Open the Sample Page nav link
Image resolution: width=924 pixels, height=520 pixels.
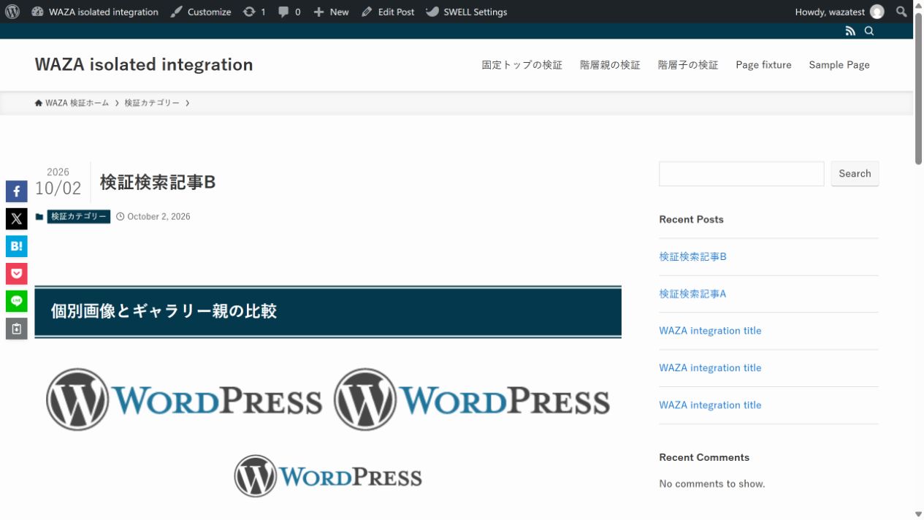(x=839, y=65)
